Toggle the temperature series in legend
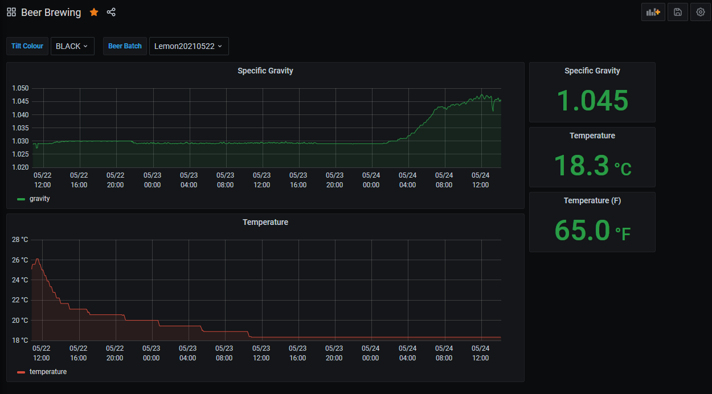712x394 pixels. click(48, 372)
